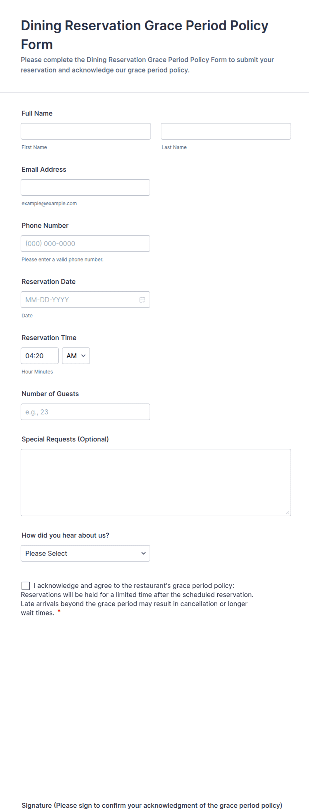309x809 pixels.
Task: Click inside the Special Requests text area
Action: tap(156, 483)
